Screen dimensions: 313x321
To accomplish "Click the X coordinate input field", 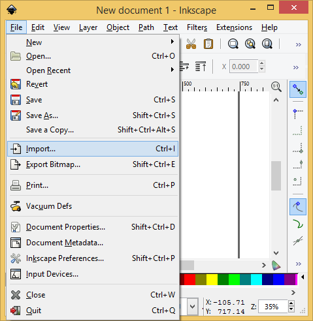I will [x=244, y=67].
